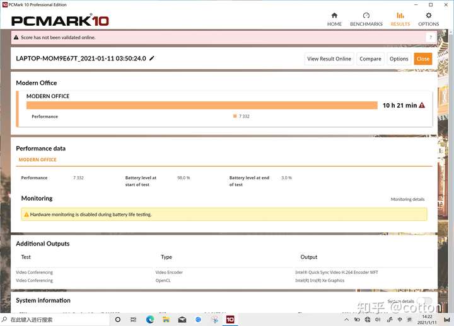
Task: Click the 3.0 % battery end value
Action: (x=286, y=177)
